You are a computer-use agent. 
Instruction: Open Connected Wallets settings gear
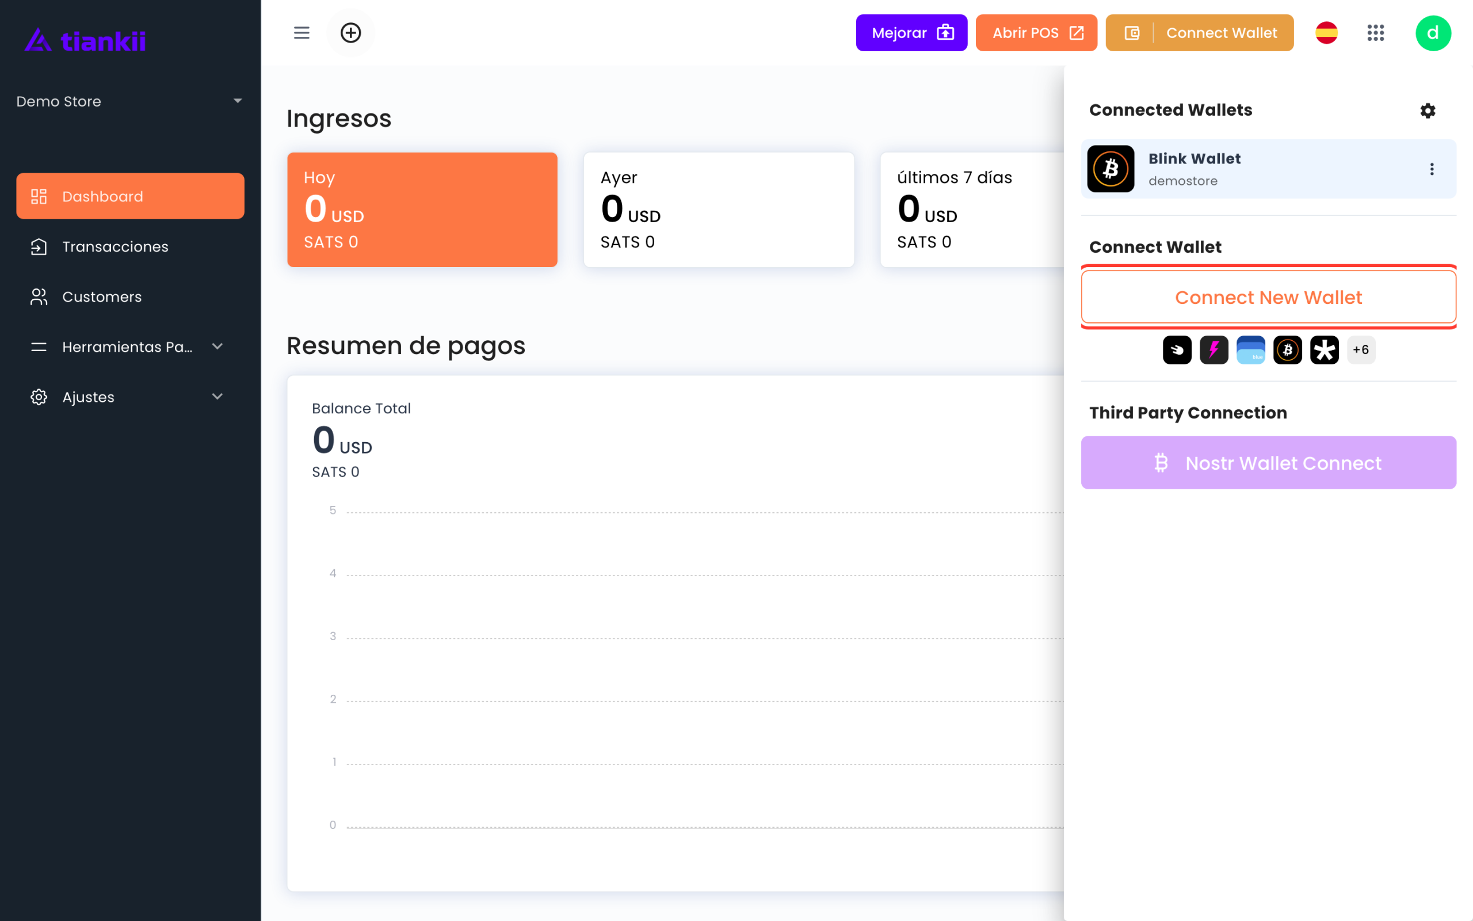point(1428,111)
